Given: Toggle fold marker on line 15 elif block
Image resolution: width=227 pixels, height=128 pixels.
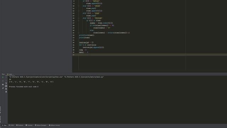Looking at the screenshot, I should pos(79,18).
